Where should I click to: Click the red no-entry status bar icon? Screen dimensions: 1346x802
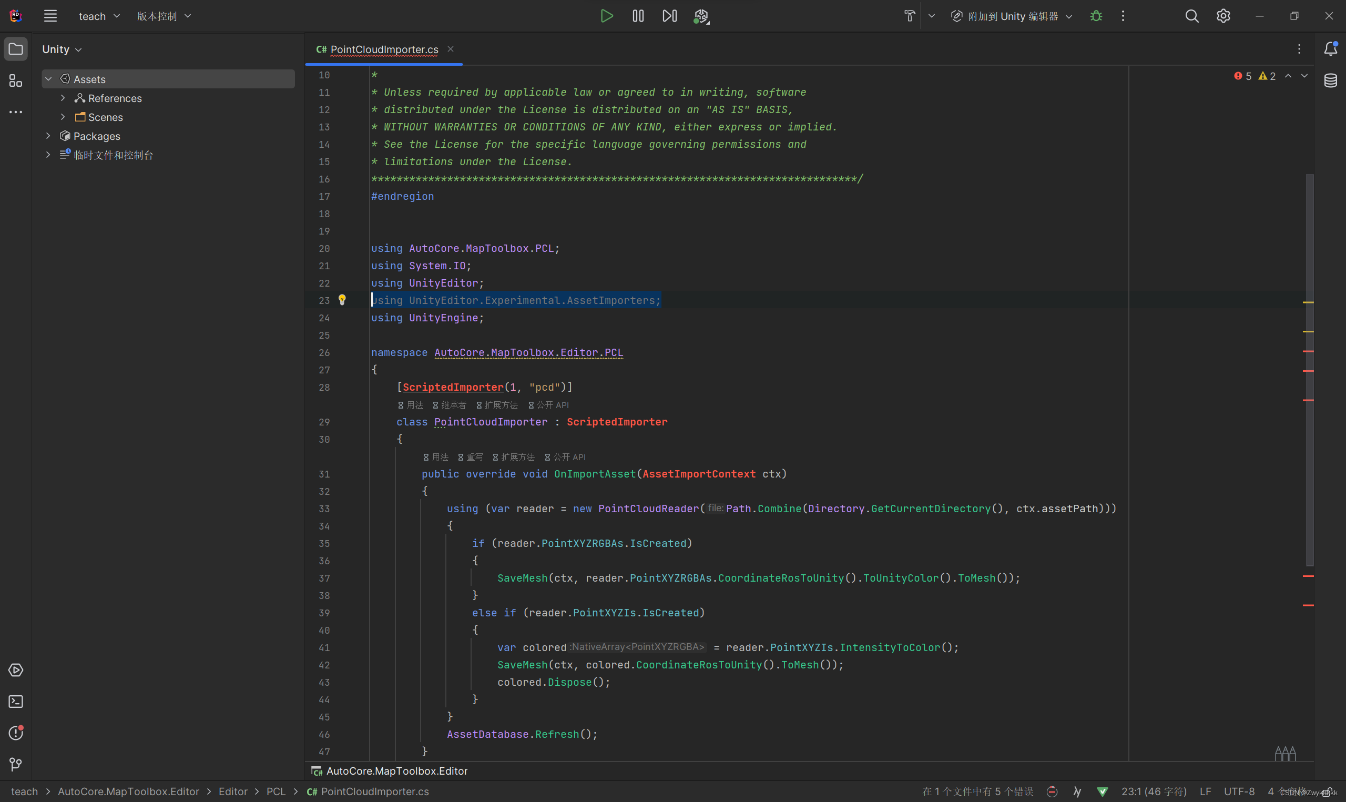pyautogui.click(x=1052, y=791)
